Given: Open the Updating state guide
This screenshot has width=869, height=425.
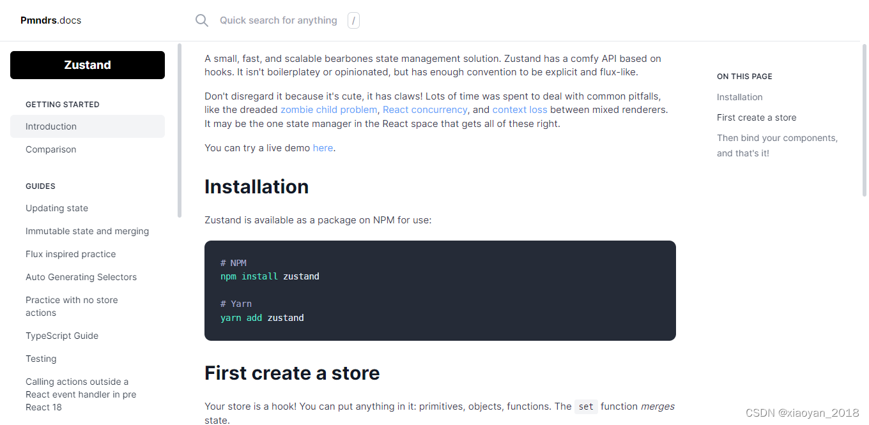Looking at the screenshot, I should coord(57,208).
